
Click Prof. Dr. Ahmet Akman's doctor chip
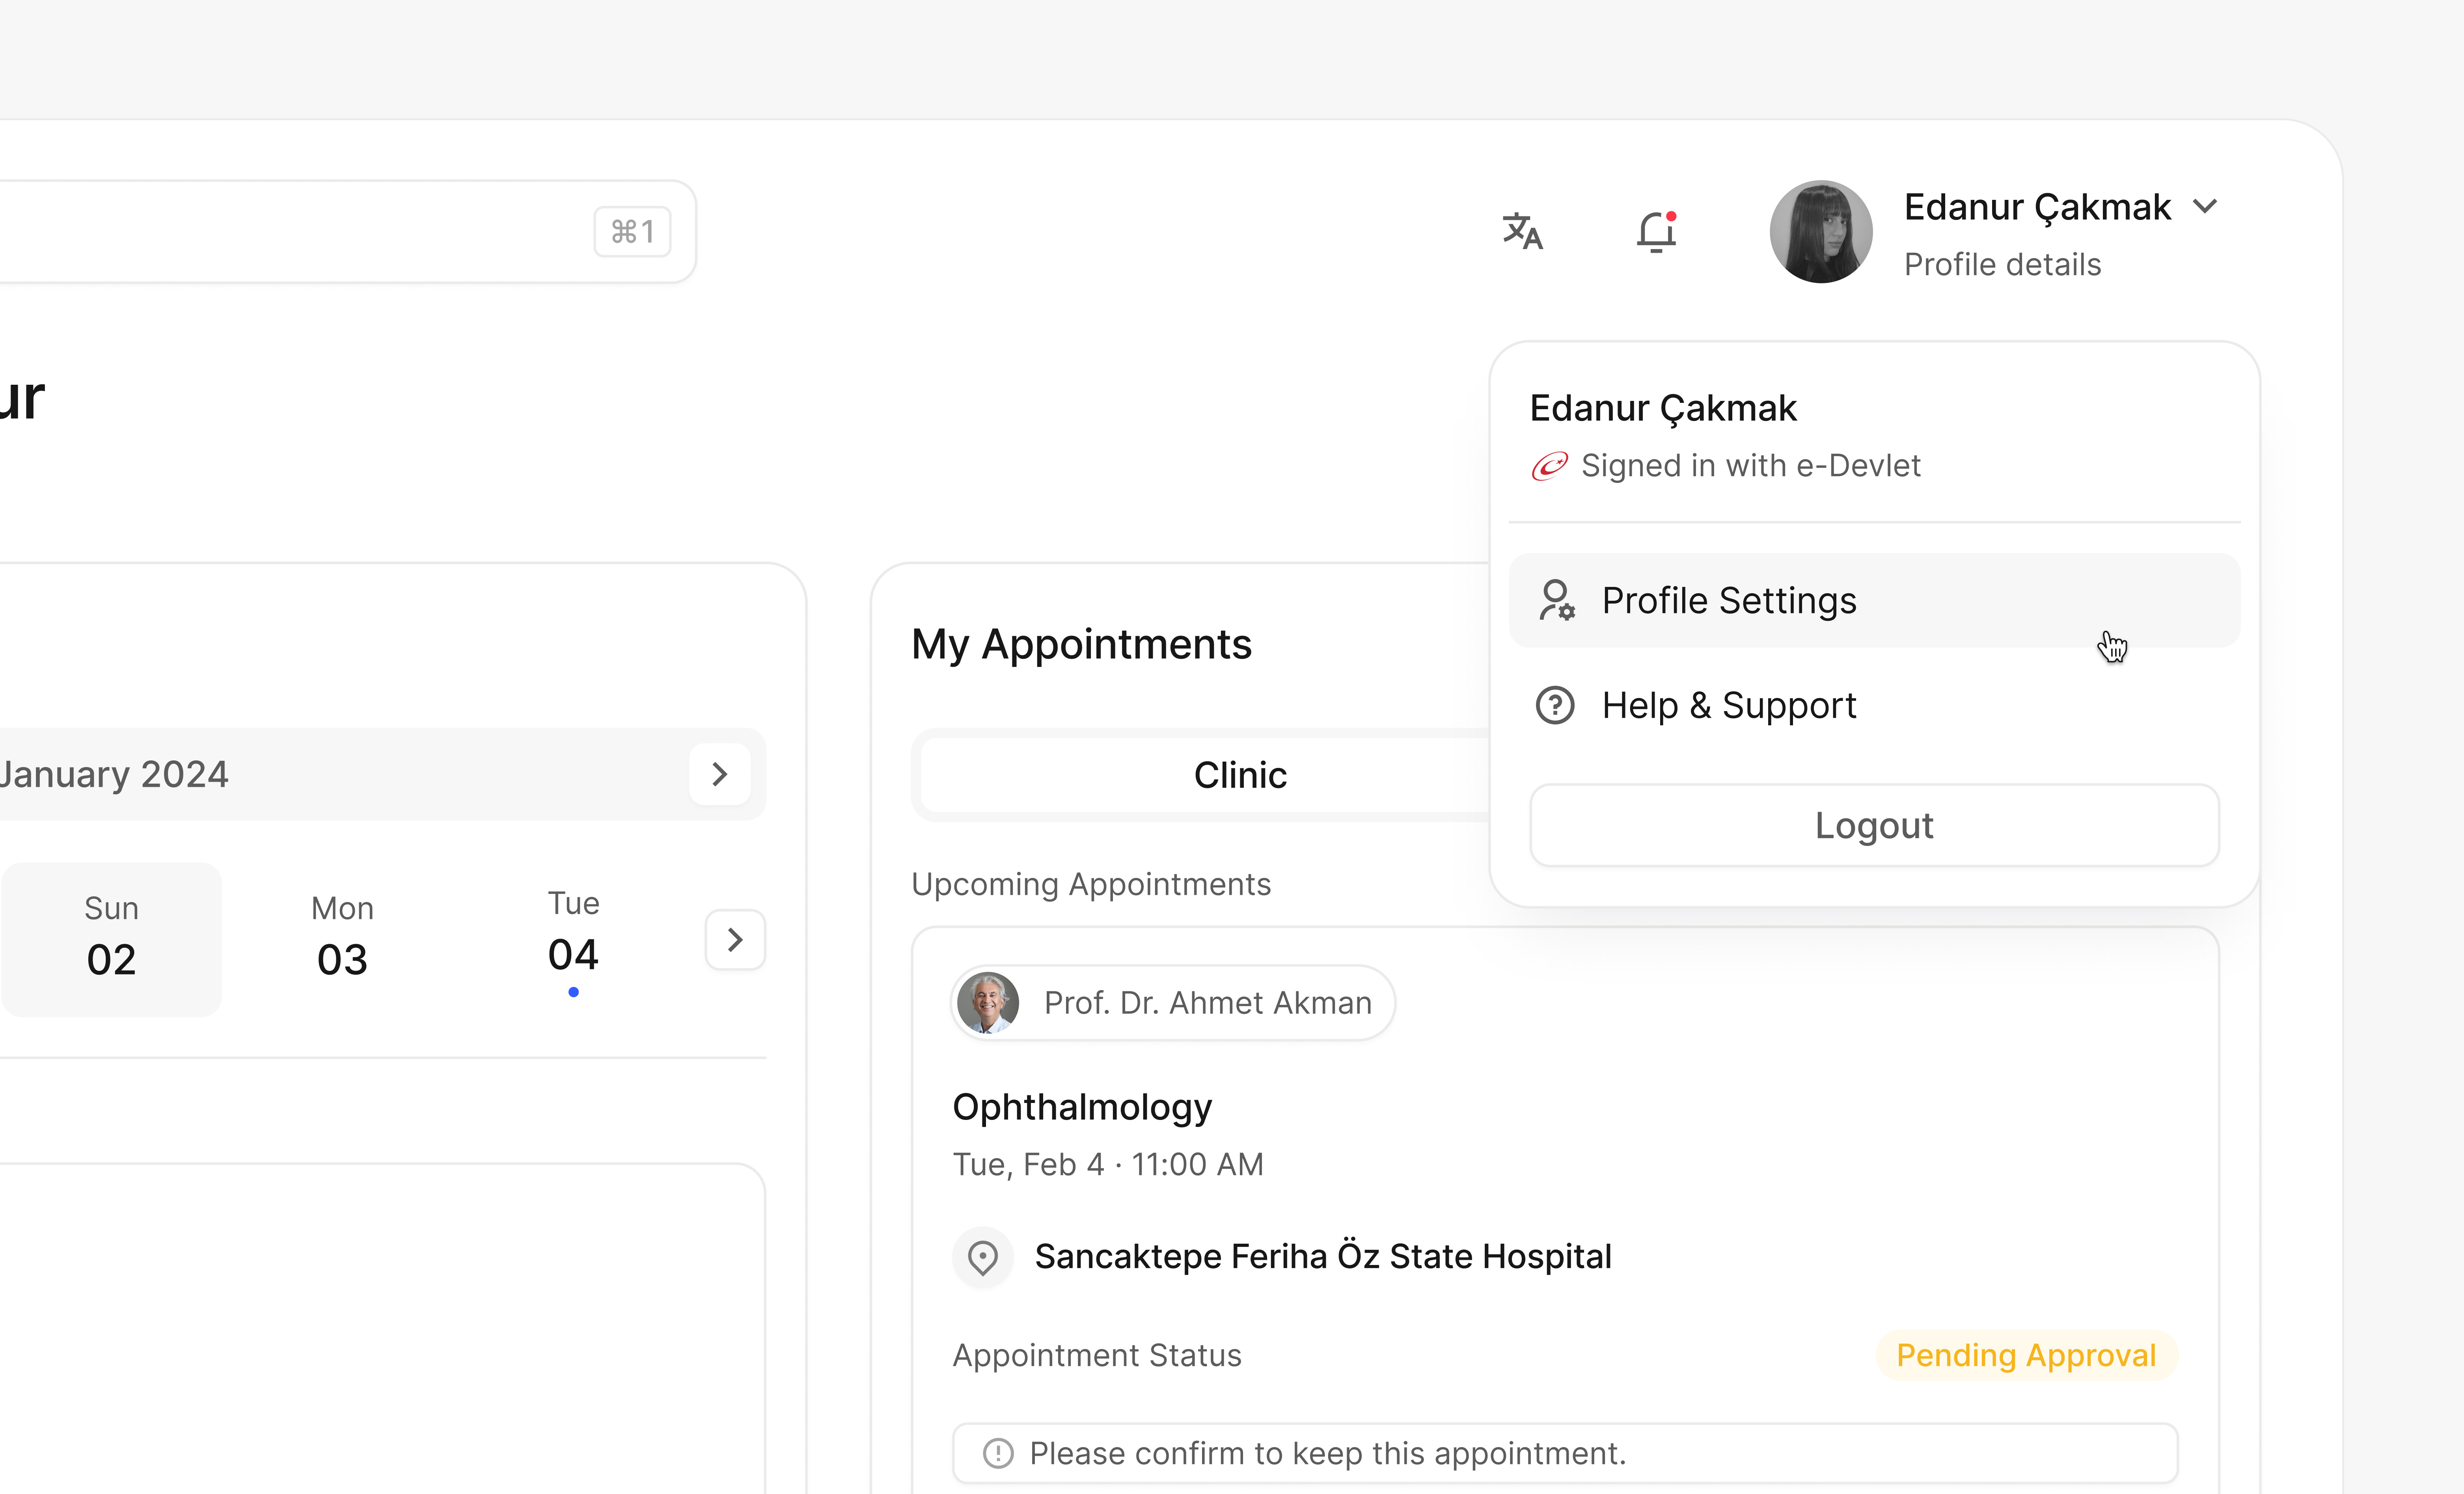1170,1002
